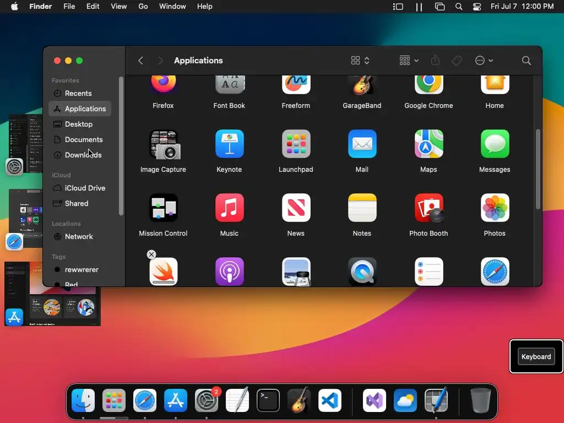Viewport: 564px width, 423px height.
Task: Select the Photo Booth app icon
Action: point(429,208)
